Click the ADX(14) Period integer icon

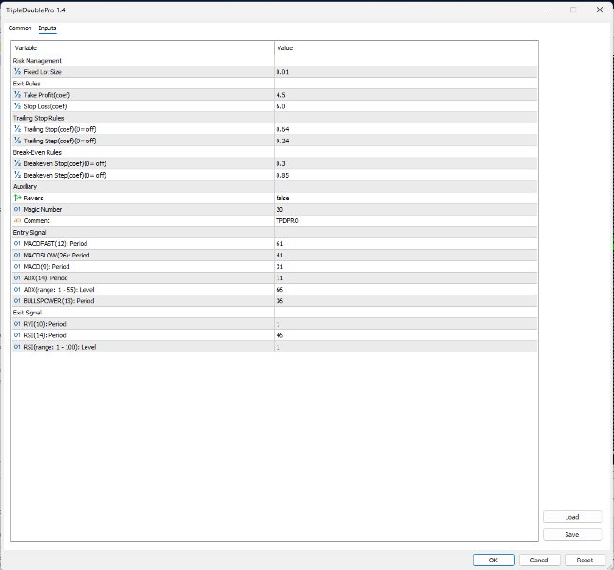click(17, 278)
